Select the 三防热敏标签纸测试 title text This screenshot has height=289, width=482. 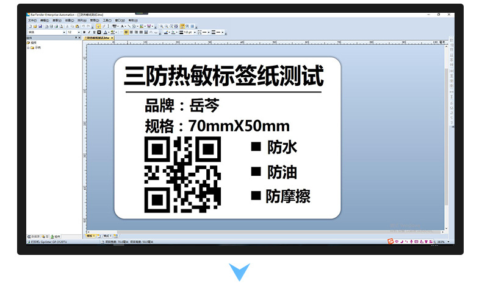pyautogui.click(x=224, y=75)
